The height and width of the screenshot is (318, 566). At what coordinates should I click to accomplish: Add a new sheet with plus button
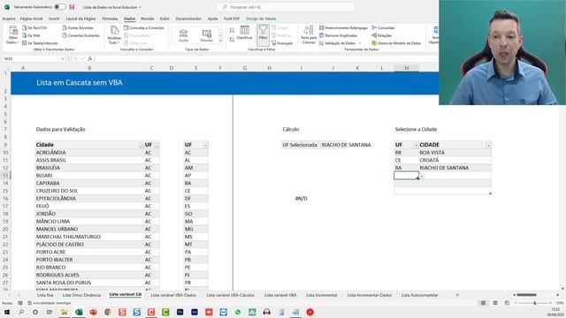[457, 295]
